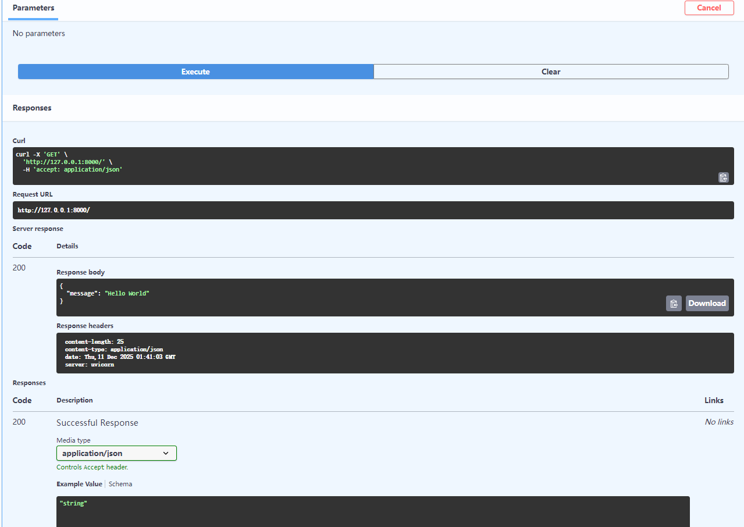
Task: Select application/json in the media type selector
Action: coord(116,453)
